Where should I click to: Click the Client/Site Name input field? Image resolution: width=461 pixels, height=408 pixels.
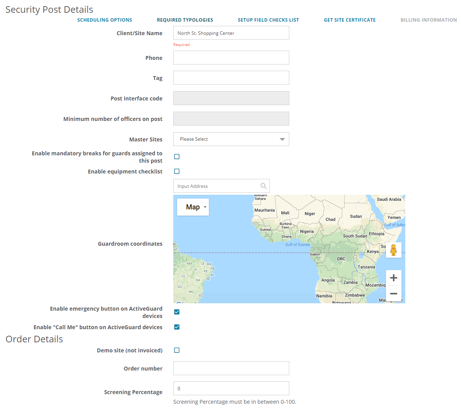click(231, 33)
